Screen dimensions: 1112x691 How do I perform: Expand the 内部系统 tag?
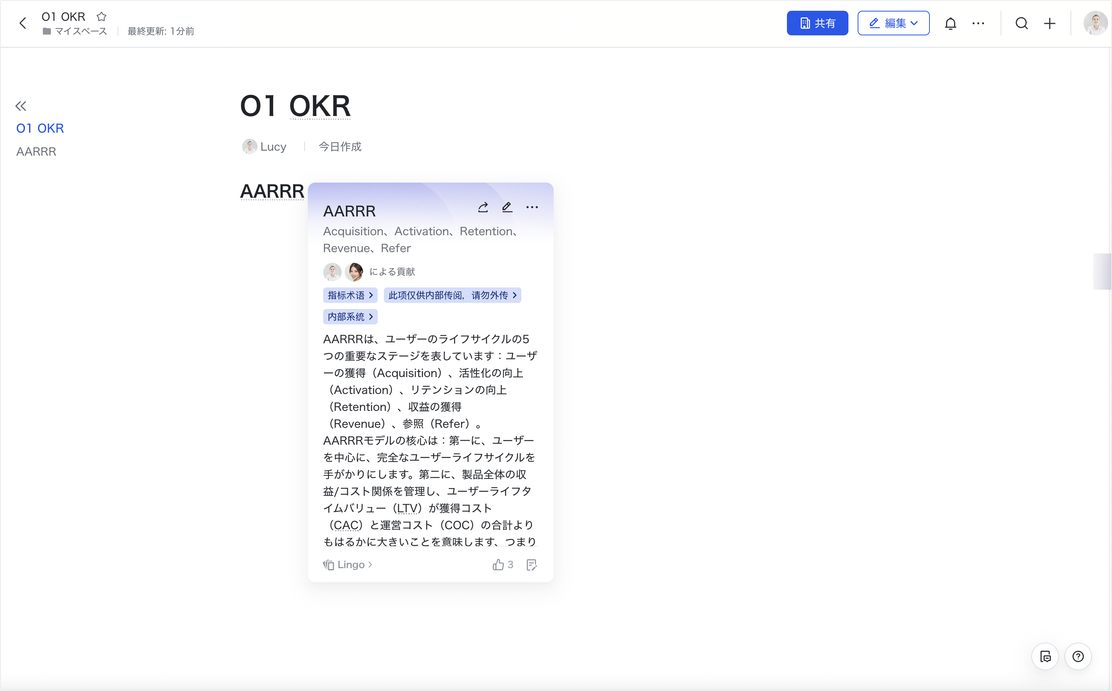(x=350, y=317)
